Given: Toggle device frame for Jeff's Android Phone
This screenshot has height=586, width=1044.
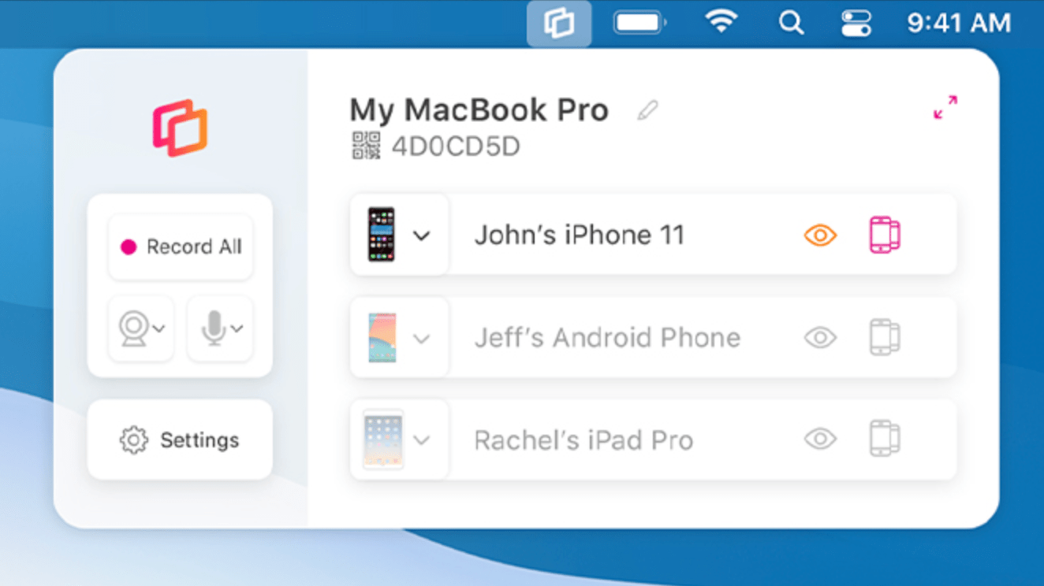Looking at the screenshot, I should point(885,337).
